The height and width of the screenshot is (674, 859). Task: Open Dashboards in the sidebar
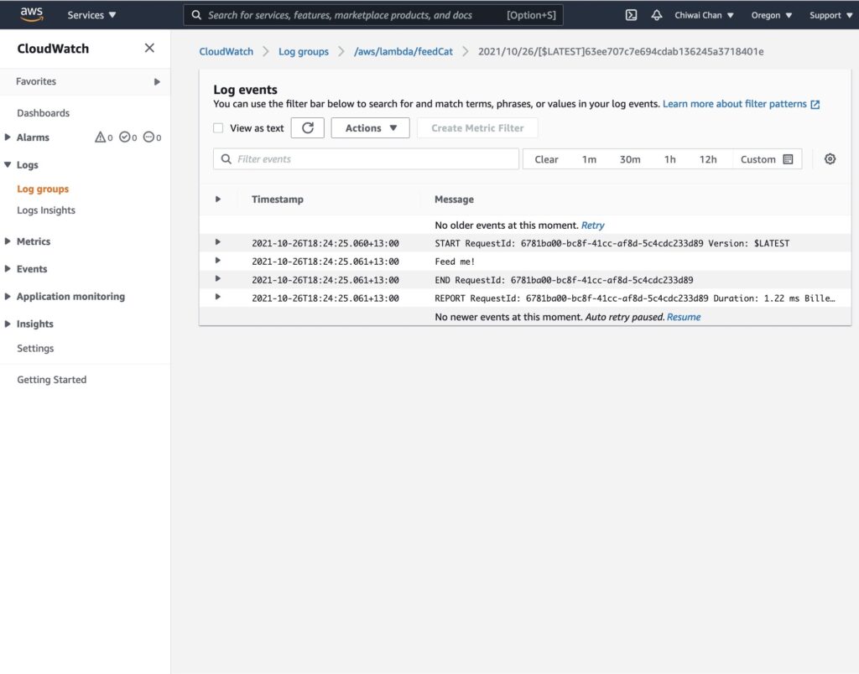(44, 113)
